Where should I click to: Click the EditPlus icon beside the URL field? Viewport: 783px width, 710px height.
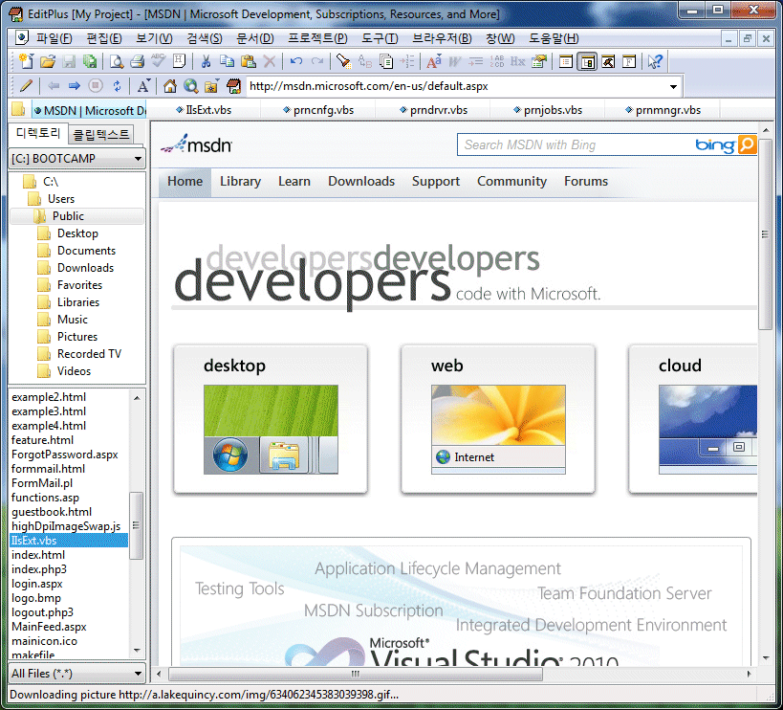click(x=233, y=86)
